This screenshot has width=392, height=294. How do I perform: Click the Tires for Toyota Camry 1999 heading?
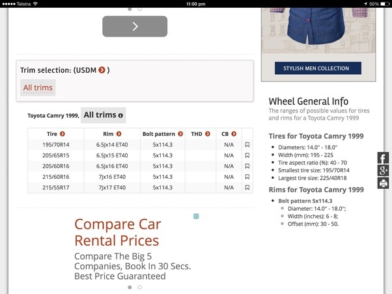(x=316, y=136)
